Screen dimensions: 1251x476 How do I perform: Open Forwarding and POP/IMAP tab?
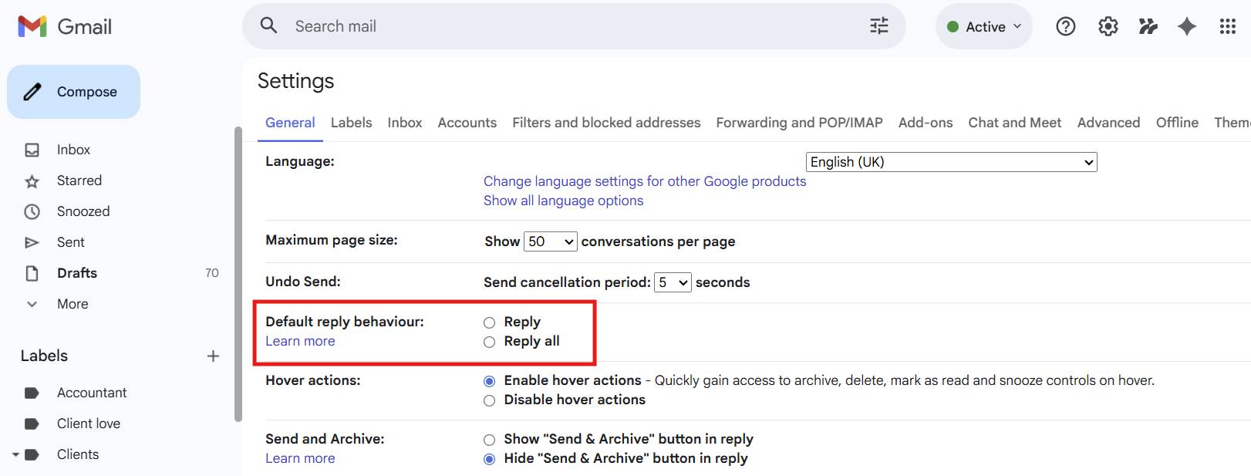799,123
